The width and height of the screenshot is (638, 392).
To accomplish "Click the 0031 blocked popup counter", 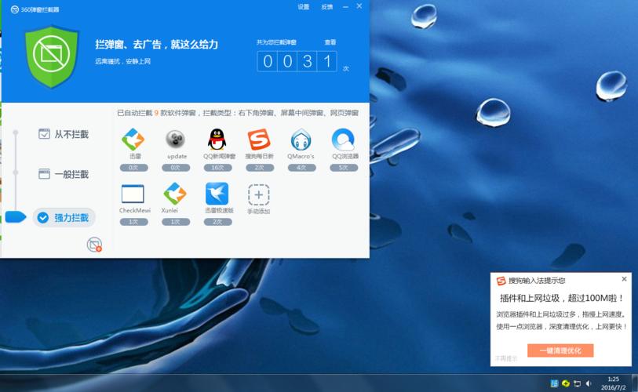I will click(x=297, y=61).
